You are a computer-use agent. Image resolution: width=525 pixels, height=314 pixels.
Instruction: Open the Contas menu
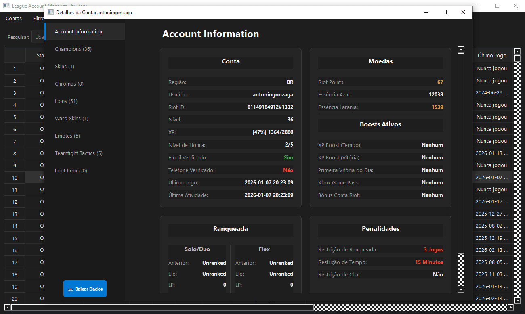(14, 18)
